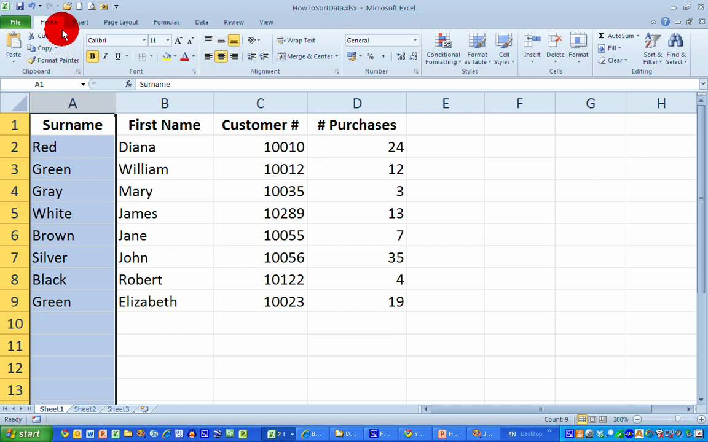
Task: Switch to the Review tab
Action: pos(234,21)
